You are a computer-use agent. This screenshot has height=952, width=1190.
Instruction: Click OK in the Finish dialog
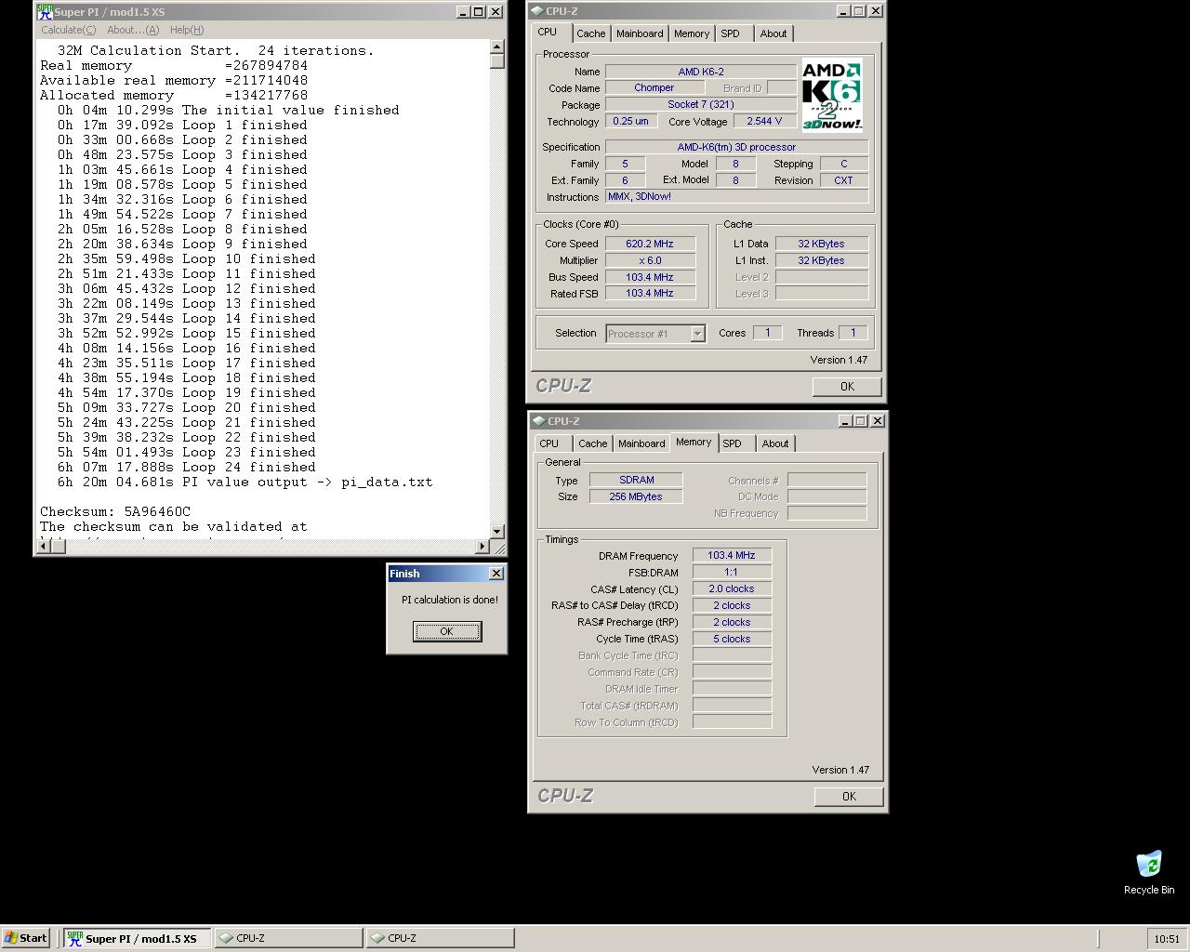(447, 631)
